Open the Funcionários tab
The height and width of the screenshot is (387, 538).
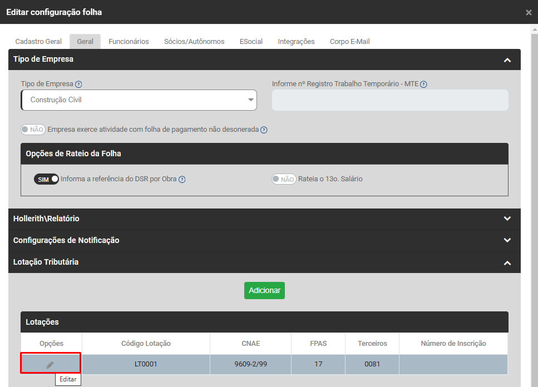click(129, 42)
